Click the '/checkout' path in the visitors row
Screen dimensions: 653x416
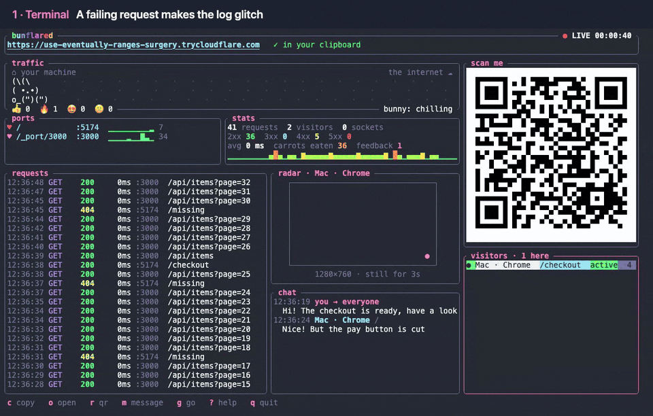click(560, 265)
